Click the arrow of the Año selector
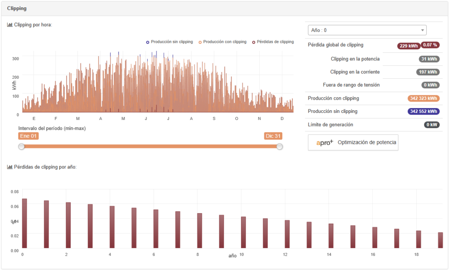 click(x=422, y=30)
